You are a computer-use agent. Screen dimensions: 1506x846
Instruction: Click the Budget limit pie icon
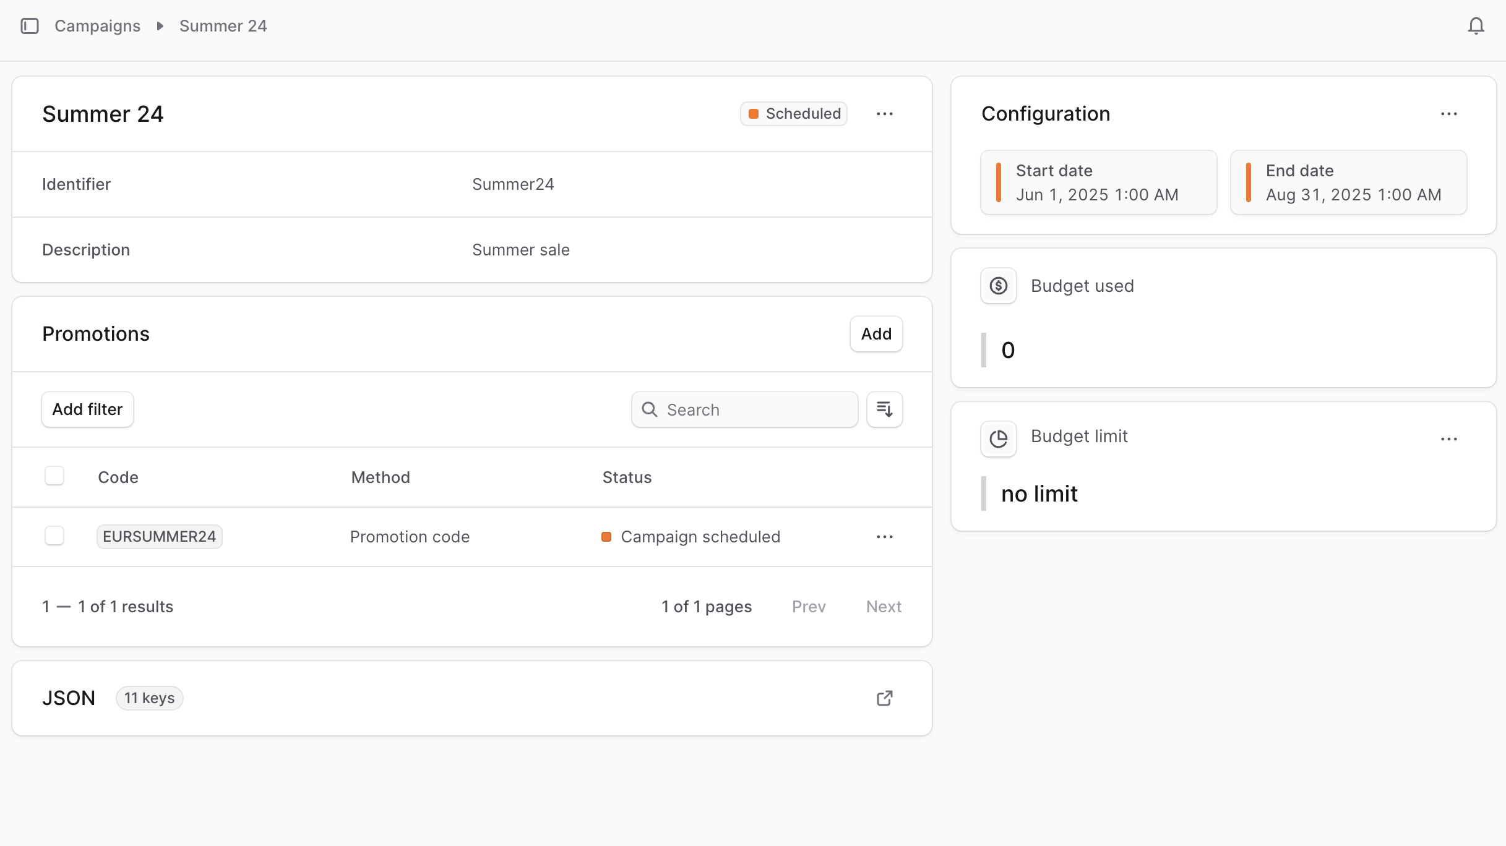pyautogui.click(x=998, y=439)
